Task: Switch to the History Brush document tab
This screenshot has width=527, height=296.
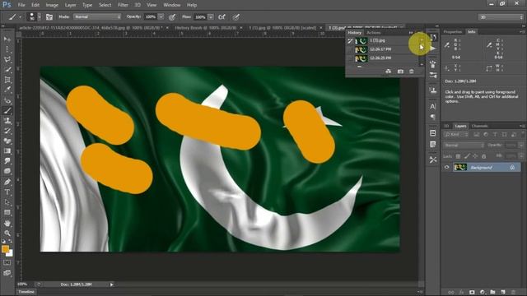Action: click(x=206, y=28)
